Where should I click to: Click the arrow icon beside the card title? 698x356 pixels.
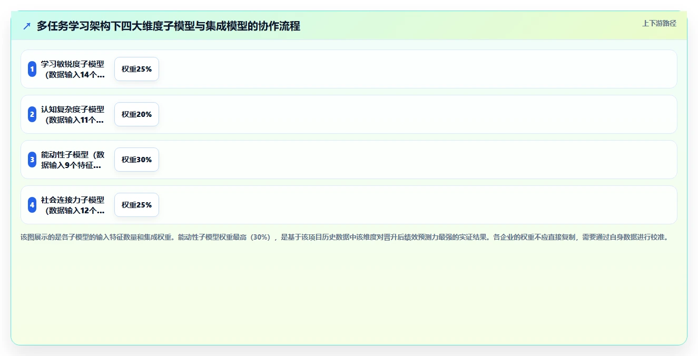pyautogui.click(x=27, y=26)
